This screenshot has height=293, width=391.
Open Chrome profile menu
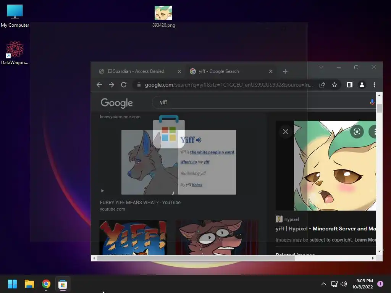pyautogui.click(x=362, y=85)
